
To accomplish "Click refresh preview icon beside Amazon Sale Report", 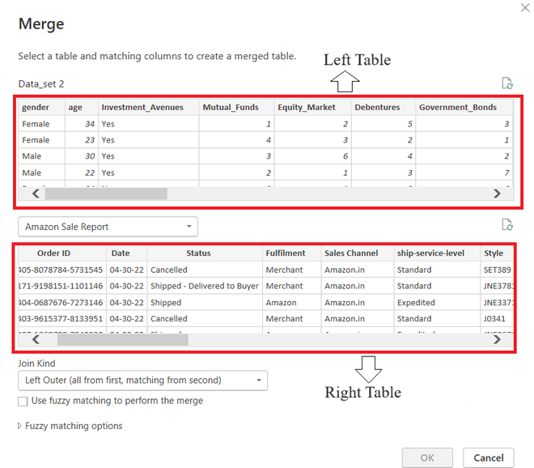I will click(507, 225).
